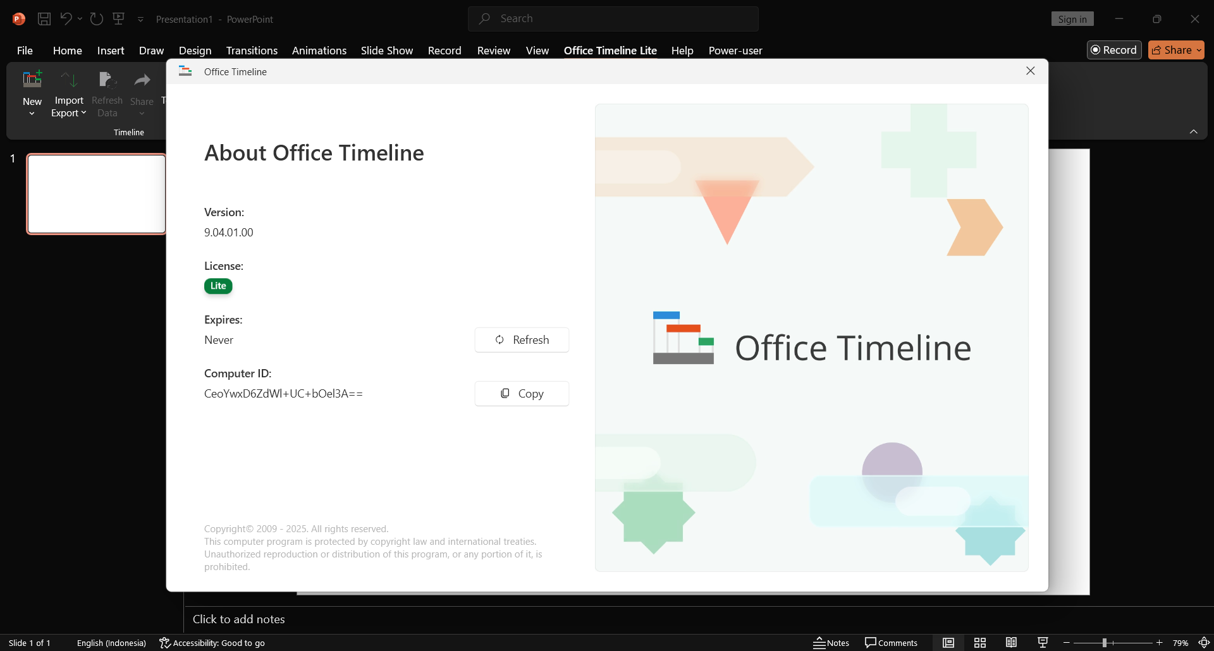Select the Record ribbon tab

click(445, 51)
